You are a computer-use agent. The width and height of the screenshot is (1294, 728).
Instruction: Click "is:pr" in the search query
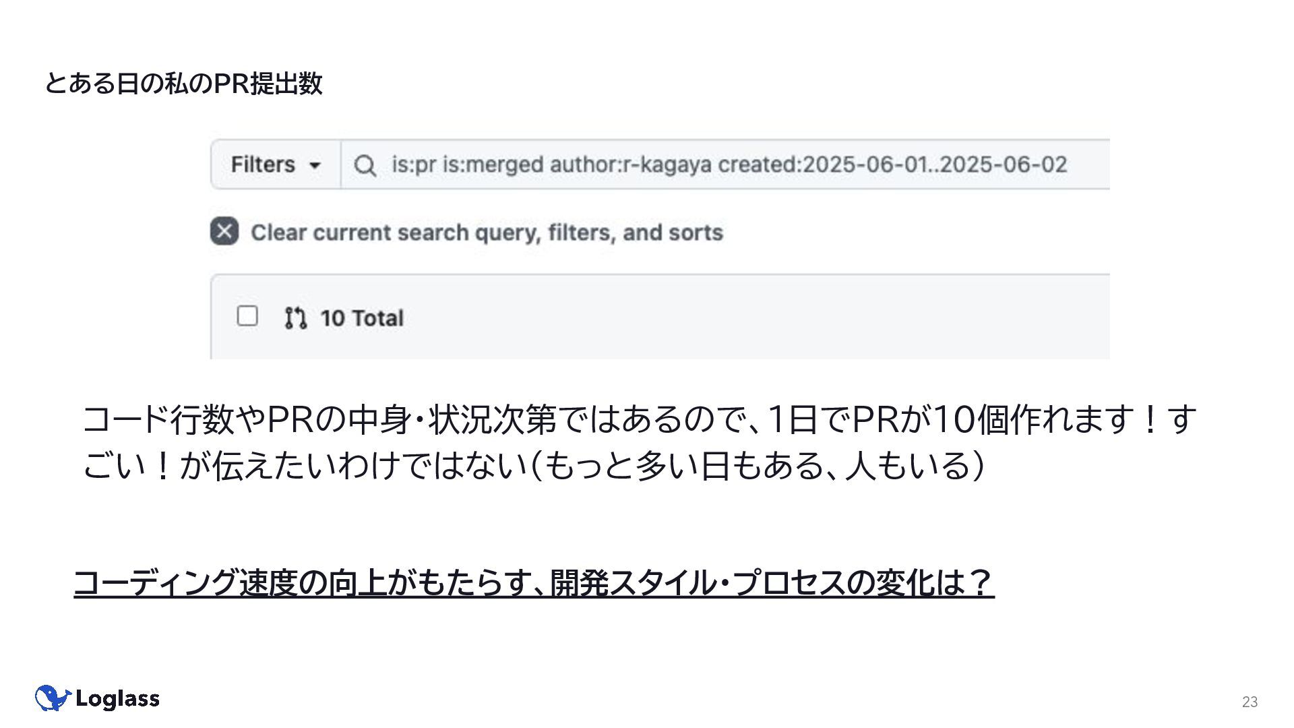414,164
